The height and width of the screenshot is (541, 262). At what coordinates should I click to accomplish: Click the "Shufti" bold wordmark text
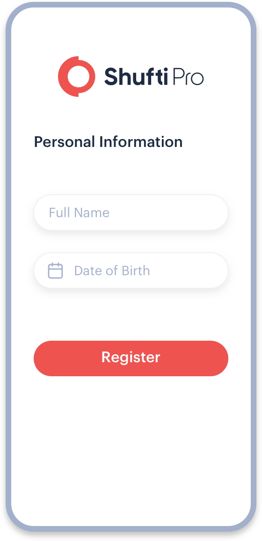pyautogui.click(x=136, y=76)
